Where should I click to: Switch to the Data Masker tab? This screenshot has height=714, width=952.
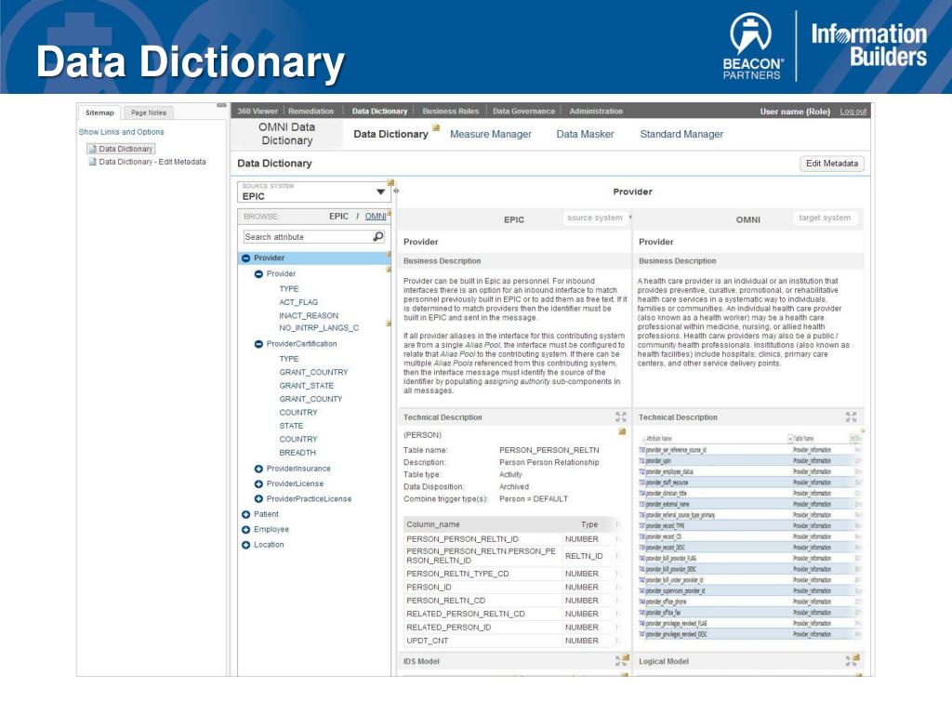[586, 134]
